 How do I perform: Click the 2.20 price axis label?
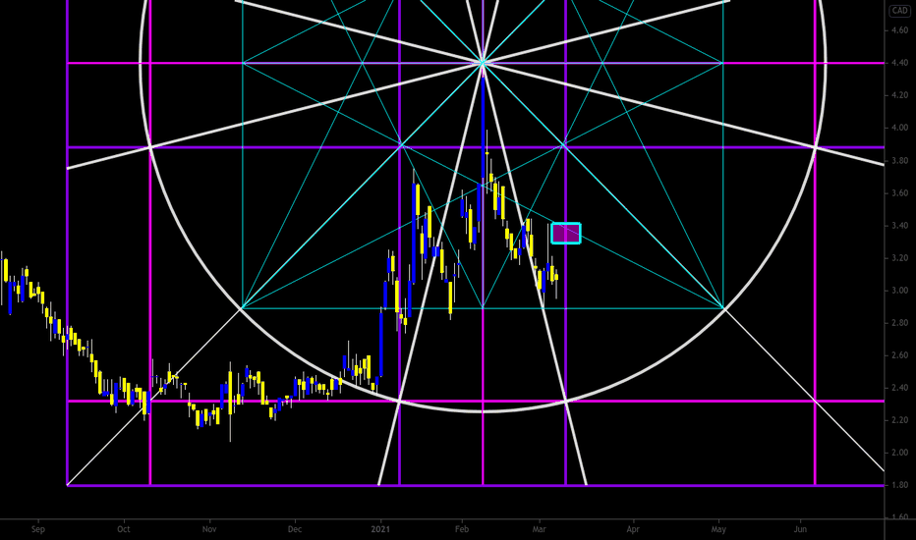pyautogui.click(x=899, y=420)
